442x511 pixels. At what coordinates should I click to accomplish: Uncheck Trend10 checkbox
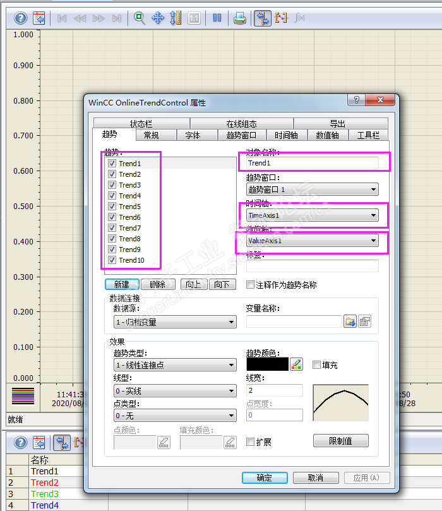(x=112, y=260)
